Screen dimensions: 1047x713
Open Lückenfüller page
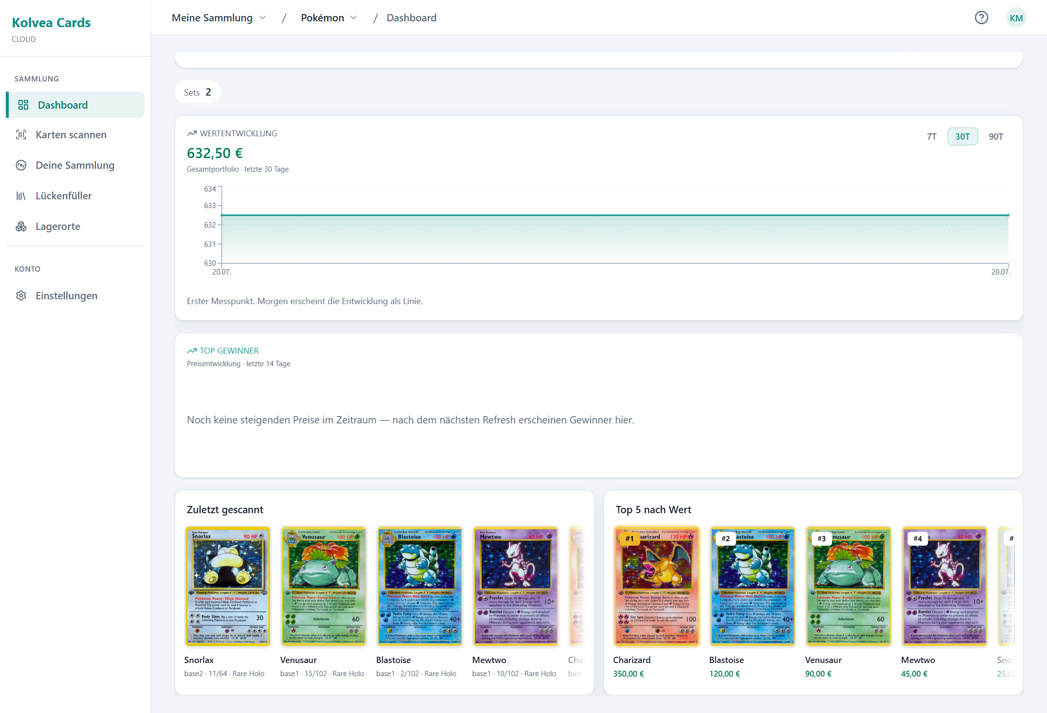point(75,196)
